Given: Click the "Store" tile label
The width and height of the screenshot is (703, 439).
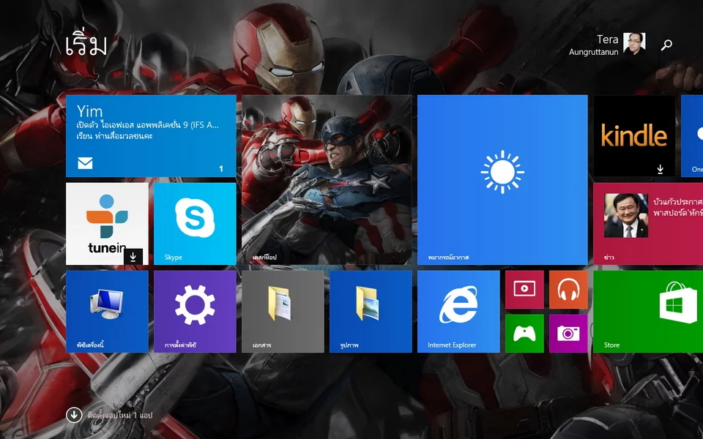Looking at the screenshot, I should [x=611, y=345].
